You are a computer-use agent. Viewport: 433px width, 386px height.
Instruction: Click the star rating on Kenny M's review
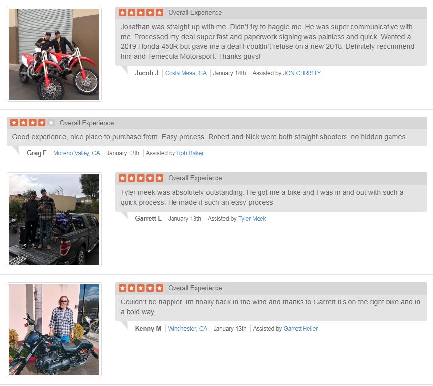(141, 288)
